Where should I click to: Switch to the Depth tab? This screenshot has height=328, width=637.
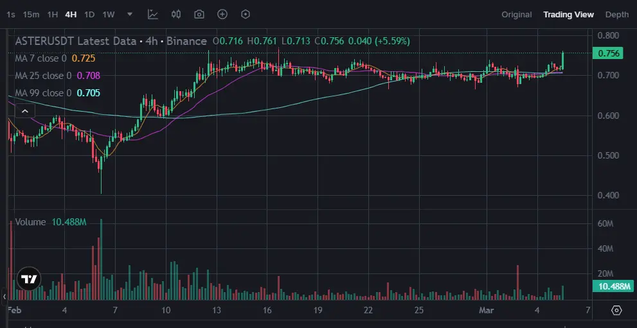click(616, 15)
